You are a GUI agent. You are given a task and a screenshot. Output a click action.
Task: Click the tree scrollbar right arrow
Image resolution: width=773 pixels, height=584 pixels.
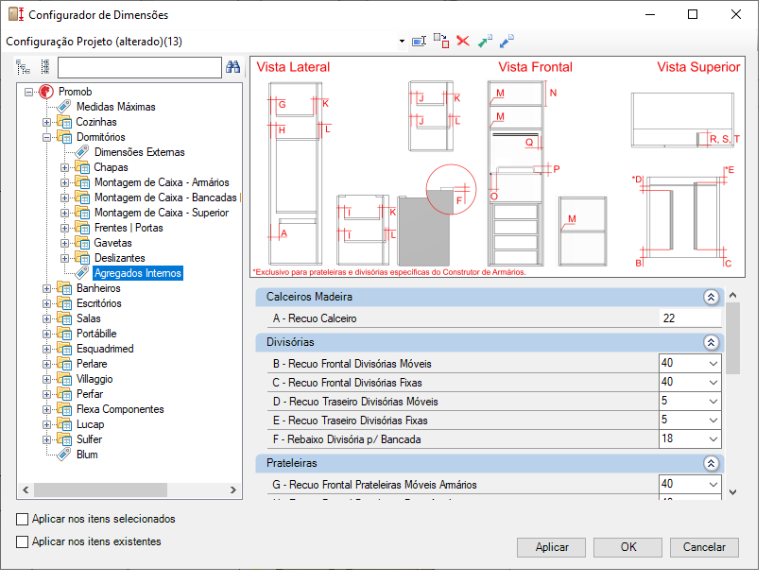coord(233,490)
